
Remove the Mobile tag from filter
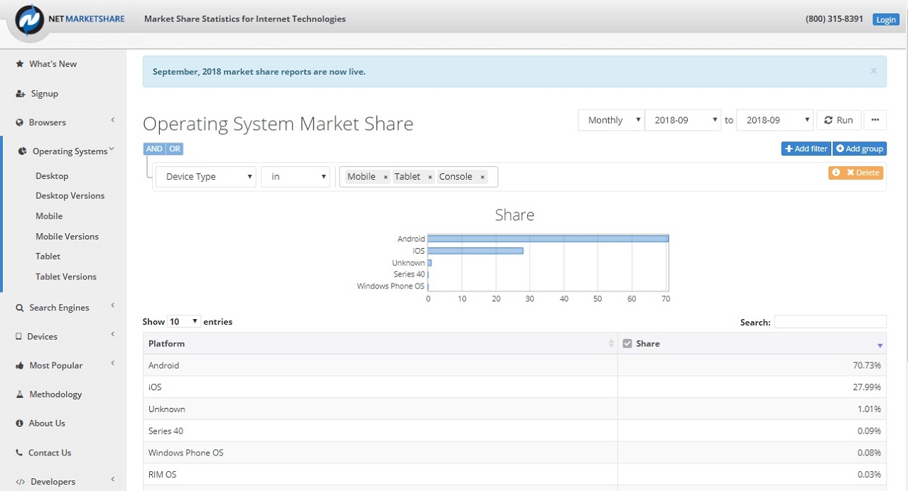(x=386, y=177)
